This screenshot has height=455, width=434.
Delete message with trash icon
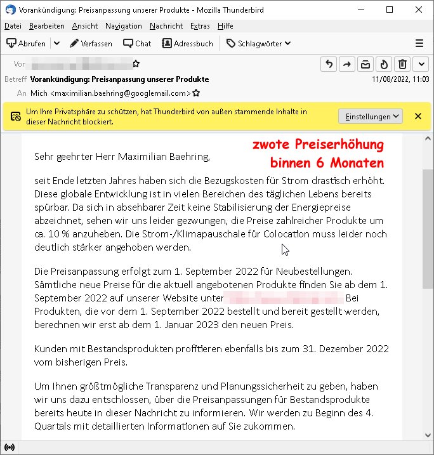402,64
